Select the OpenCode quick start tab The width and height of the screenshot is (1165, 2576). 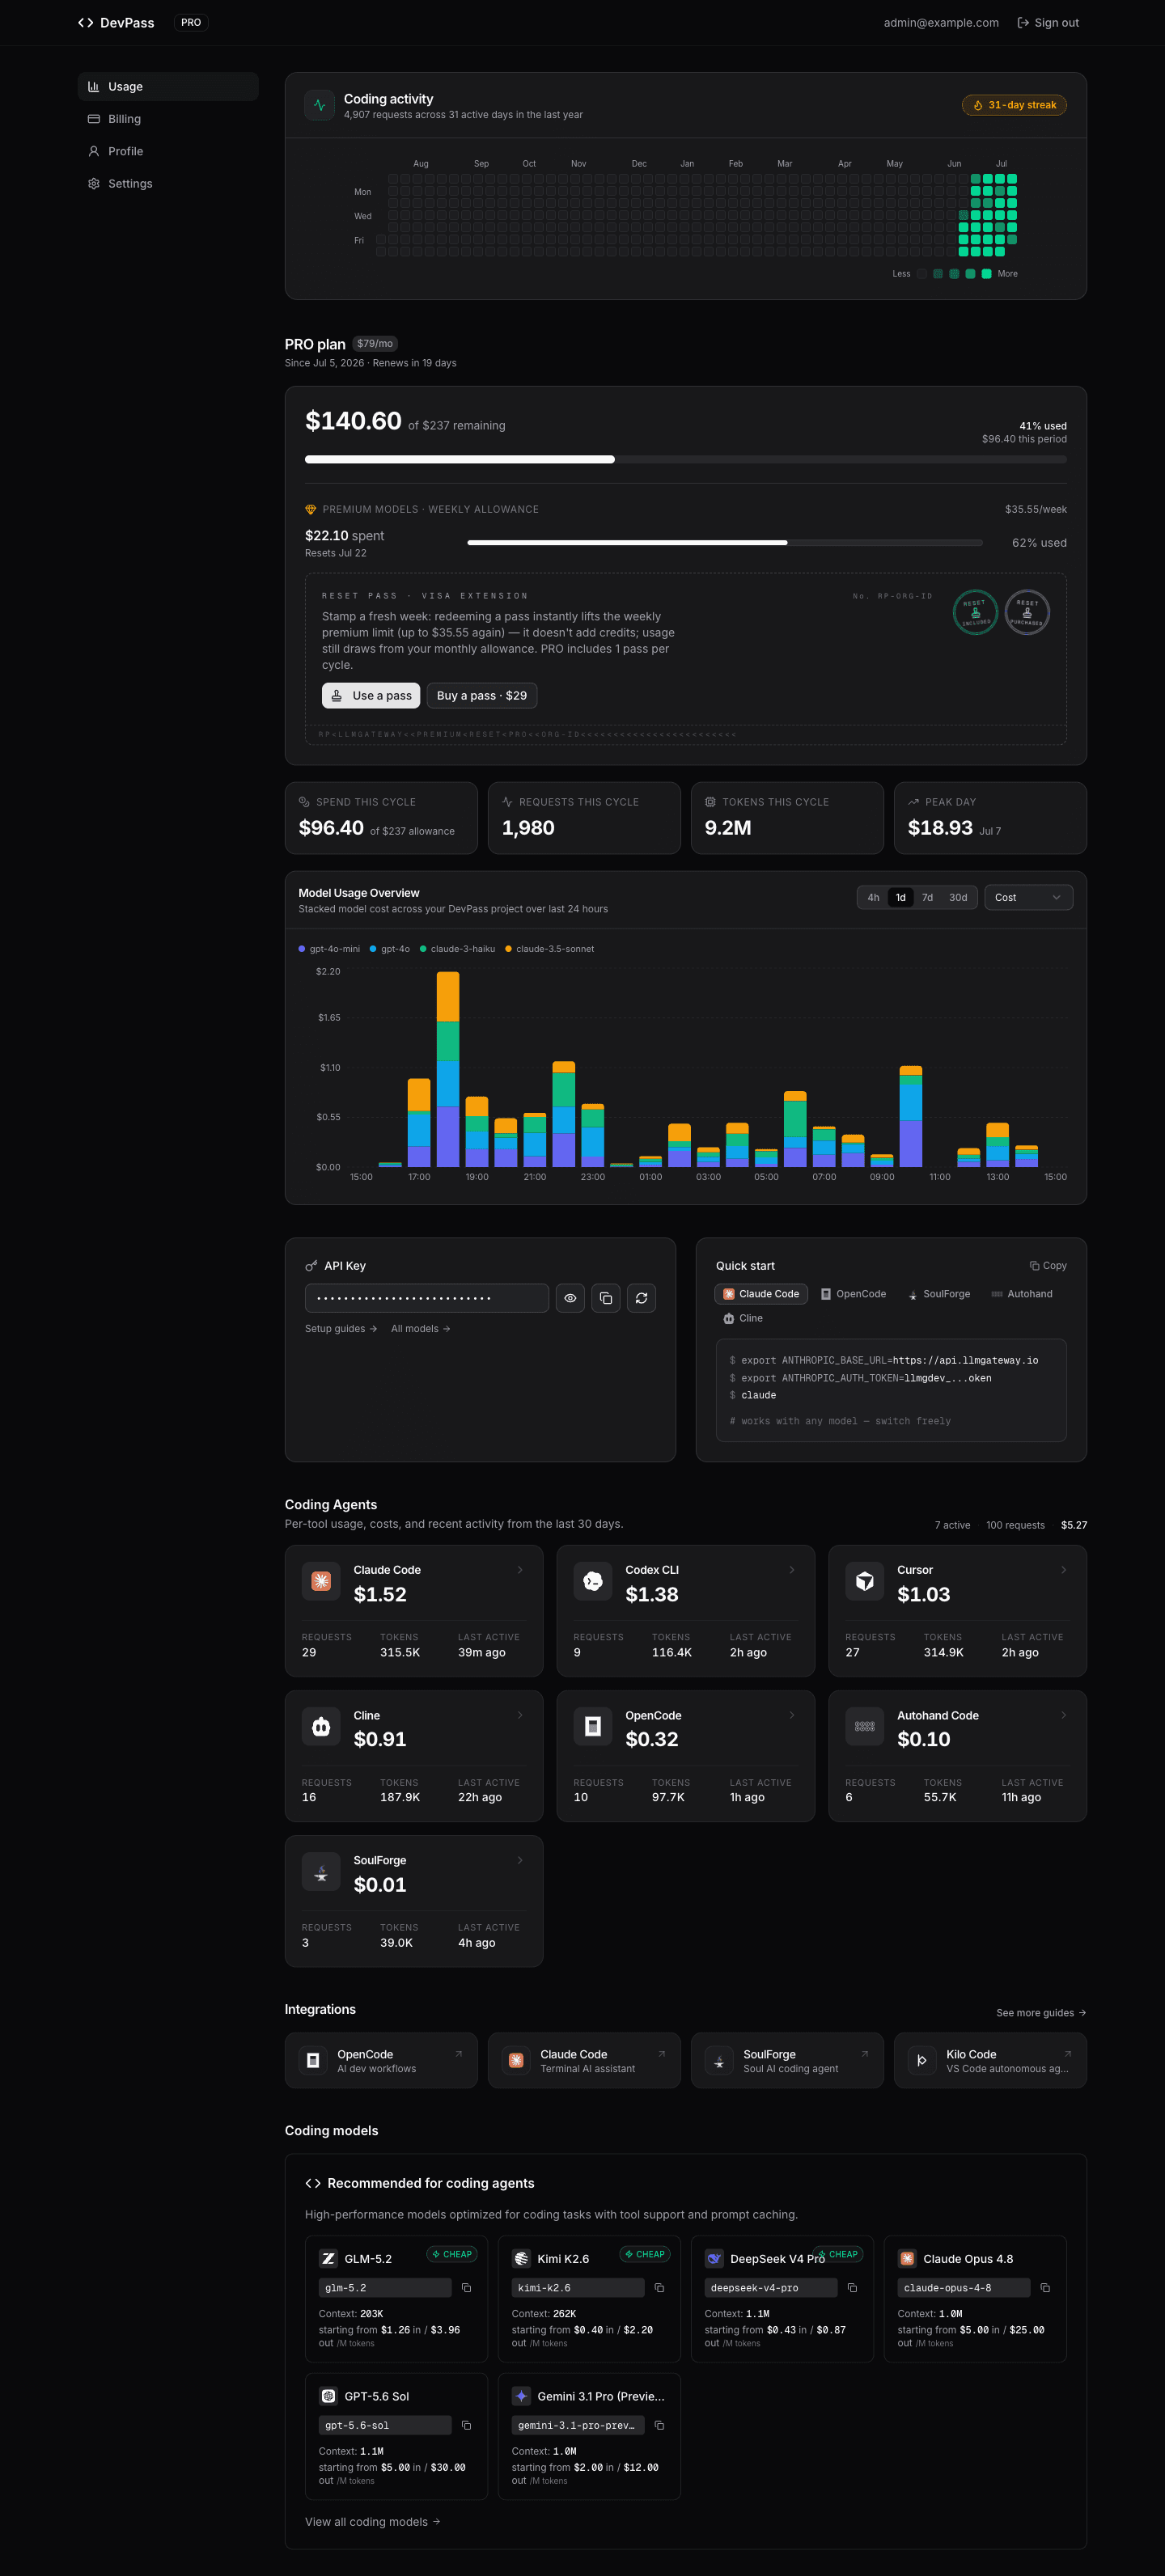(853, 1294)
